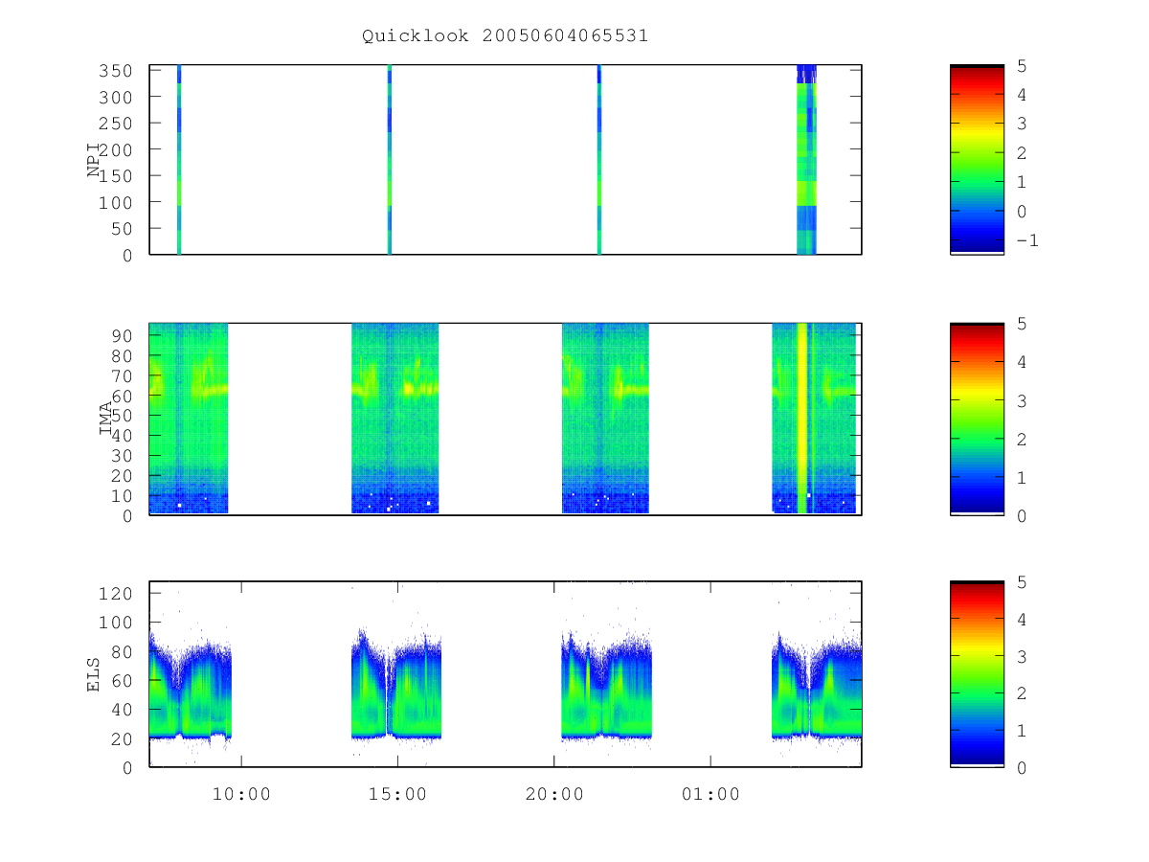Select the NPI axis label
Image resolution: width=1149 pixels, height=862 pixels.
[95, 160]
